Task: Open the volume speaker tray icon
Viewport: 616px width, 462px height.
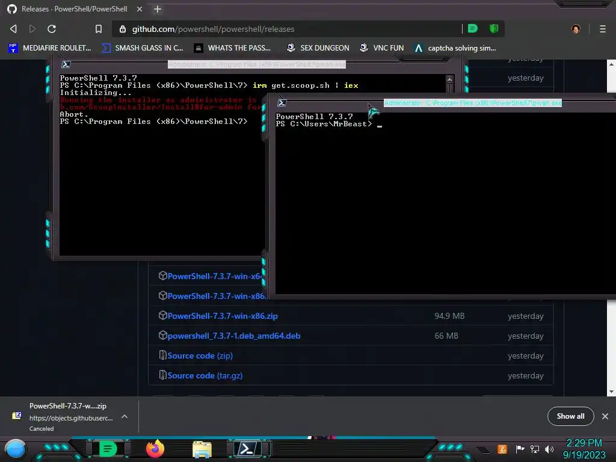Action: point(549,449)
